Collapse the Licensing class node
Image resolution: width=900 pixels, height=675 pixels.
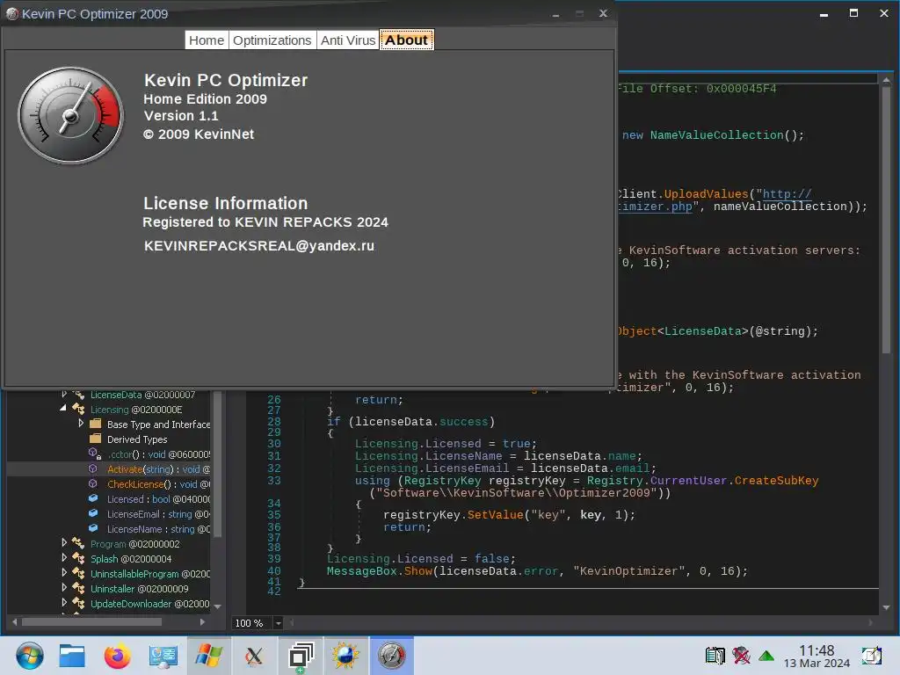63,408
